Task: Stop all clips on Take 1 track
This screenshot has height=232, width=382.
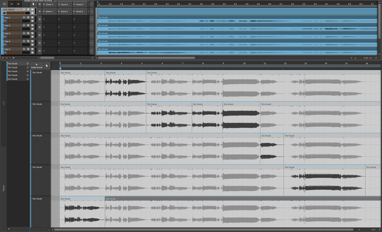Action: (40, 19)
